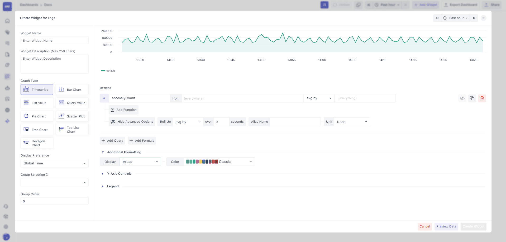Viewport: 506px width, 242px height.
Task: Click the Enter Widget Name field
Action: coord(54,40)
